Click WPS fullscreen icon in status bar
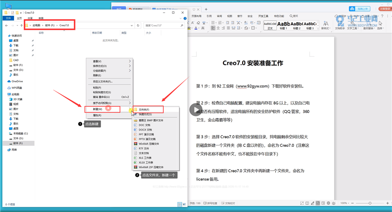This screenshot has height=212, width=392. 302,203
